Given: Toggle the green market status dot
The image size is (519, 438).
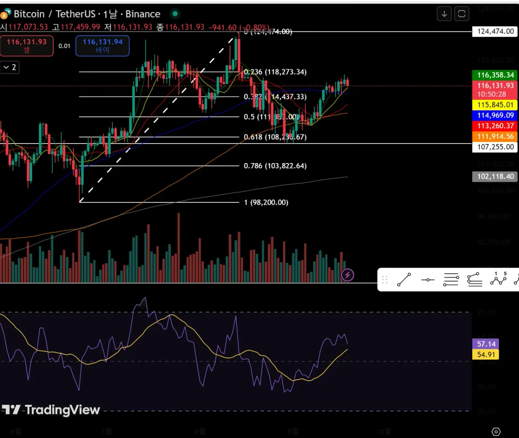Looking at the screenshot, I should pyautogui.click(x=175, y=14).
